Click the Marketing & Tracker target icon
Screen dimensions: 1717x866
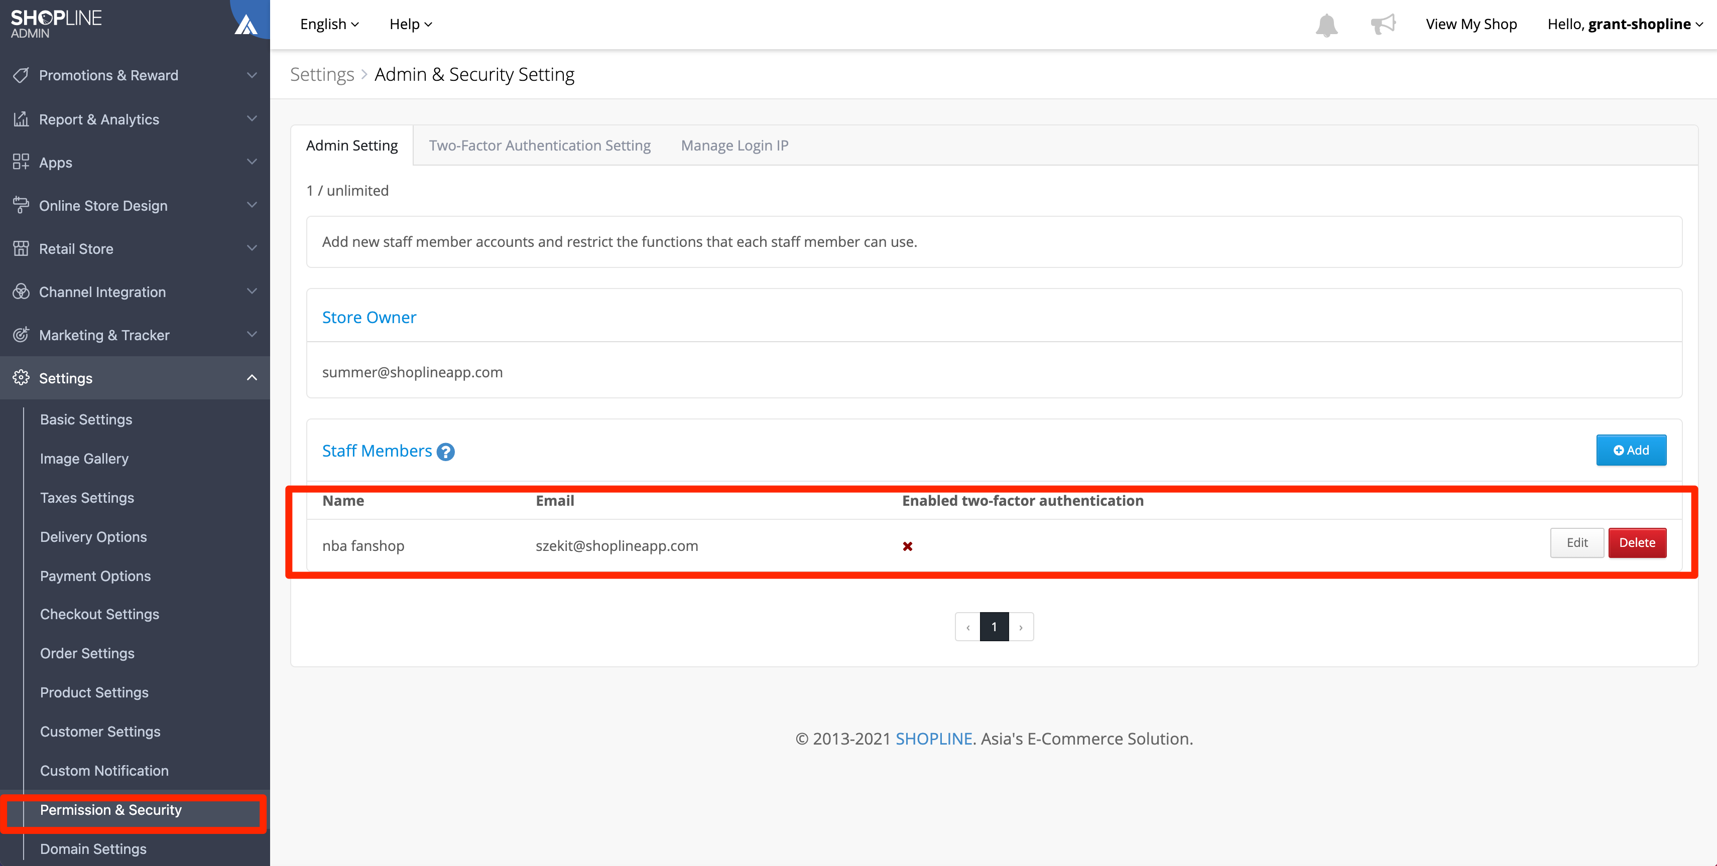click(21, 335)
